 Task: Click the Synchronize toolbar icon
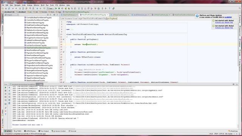9,8
